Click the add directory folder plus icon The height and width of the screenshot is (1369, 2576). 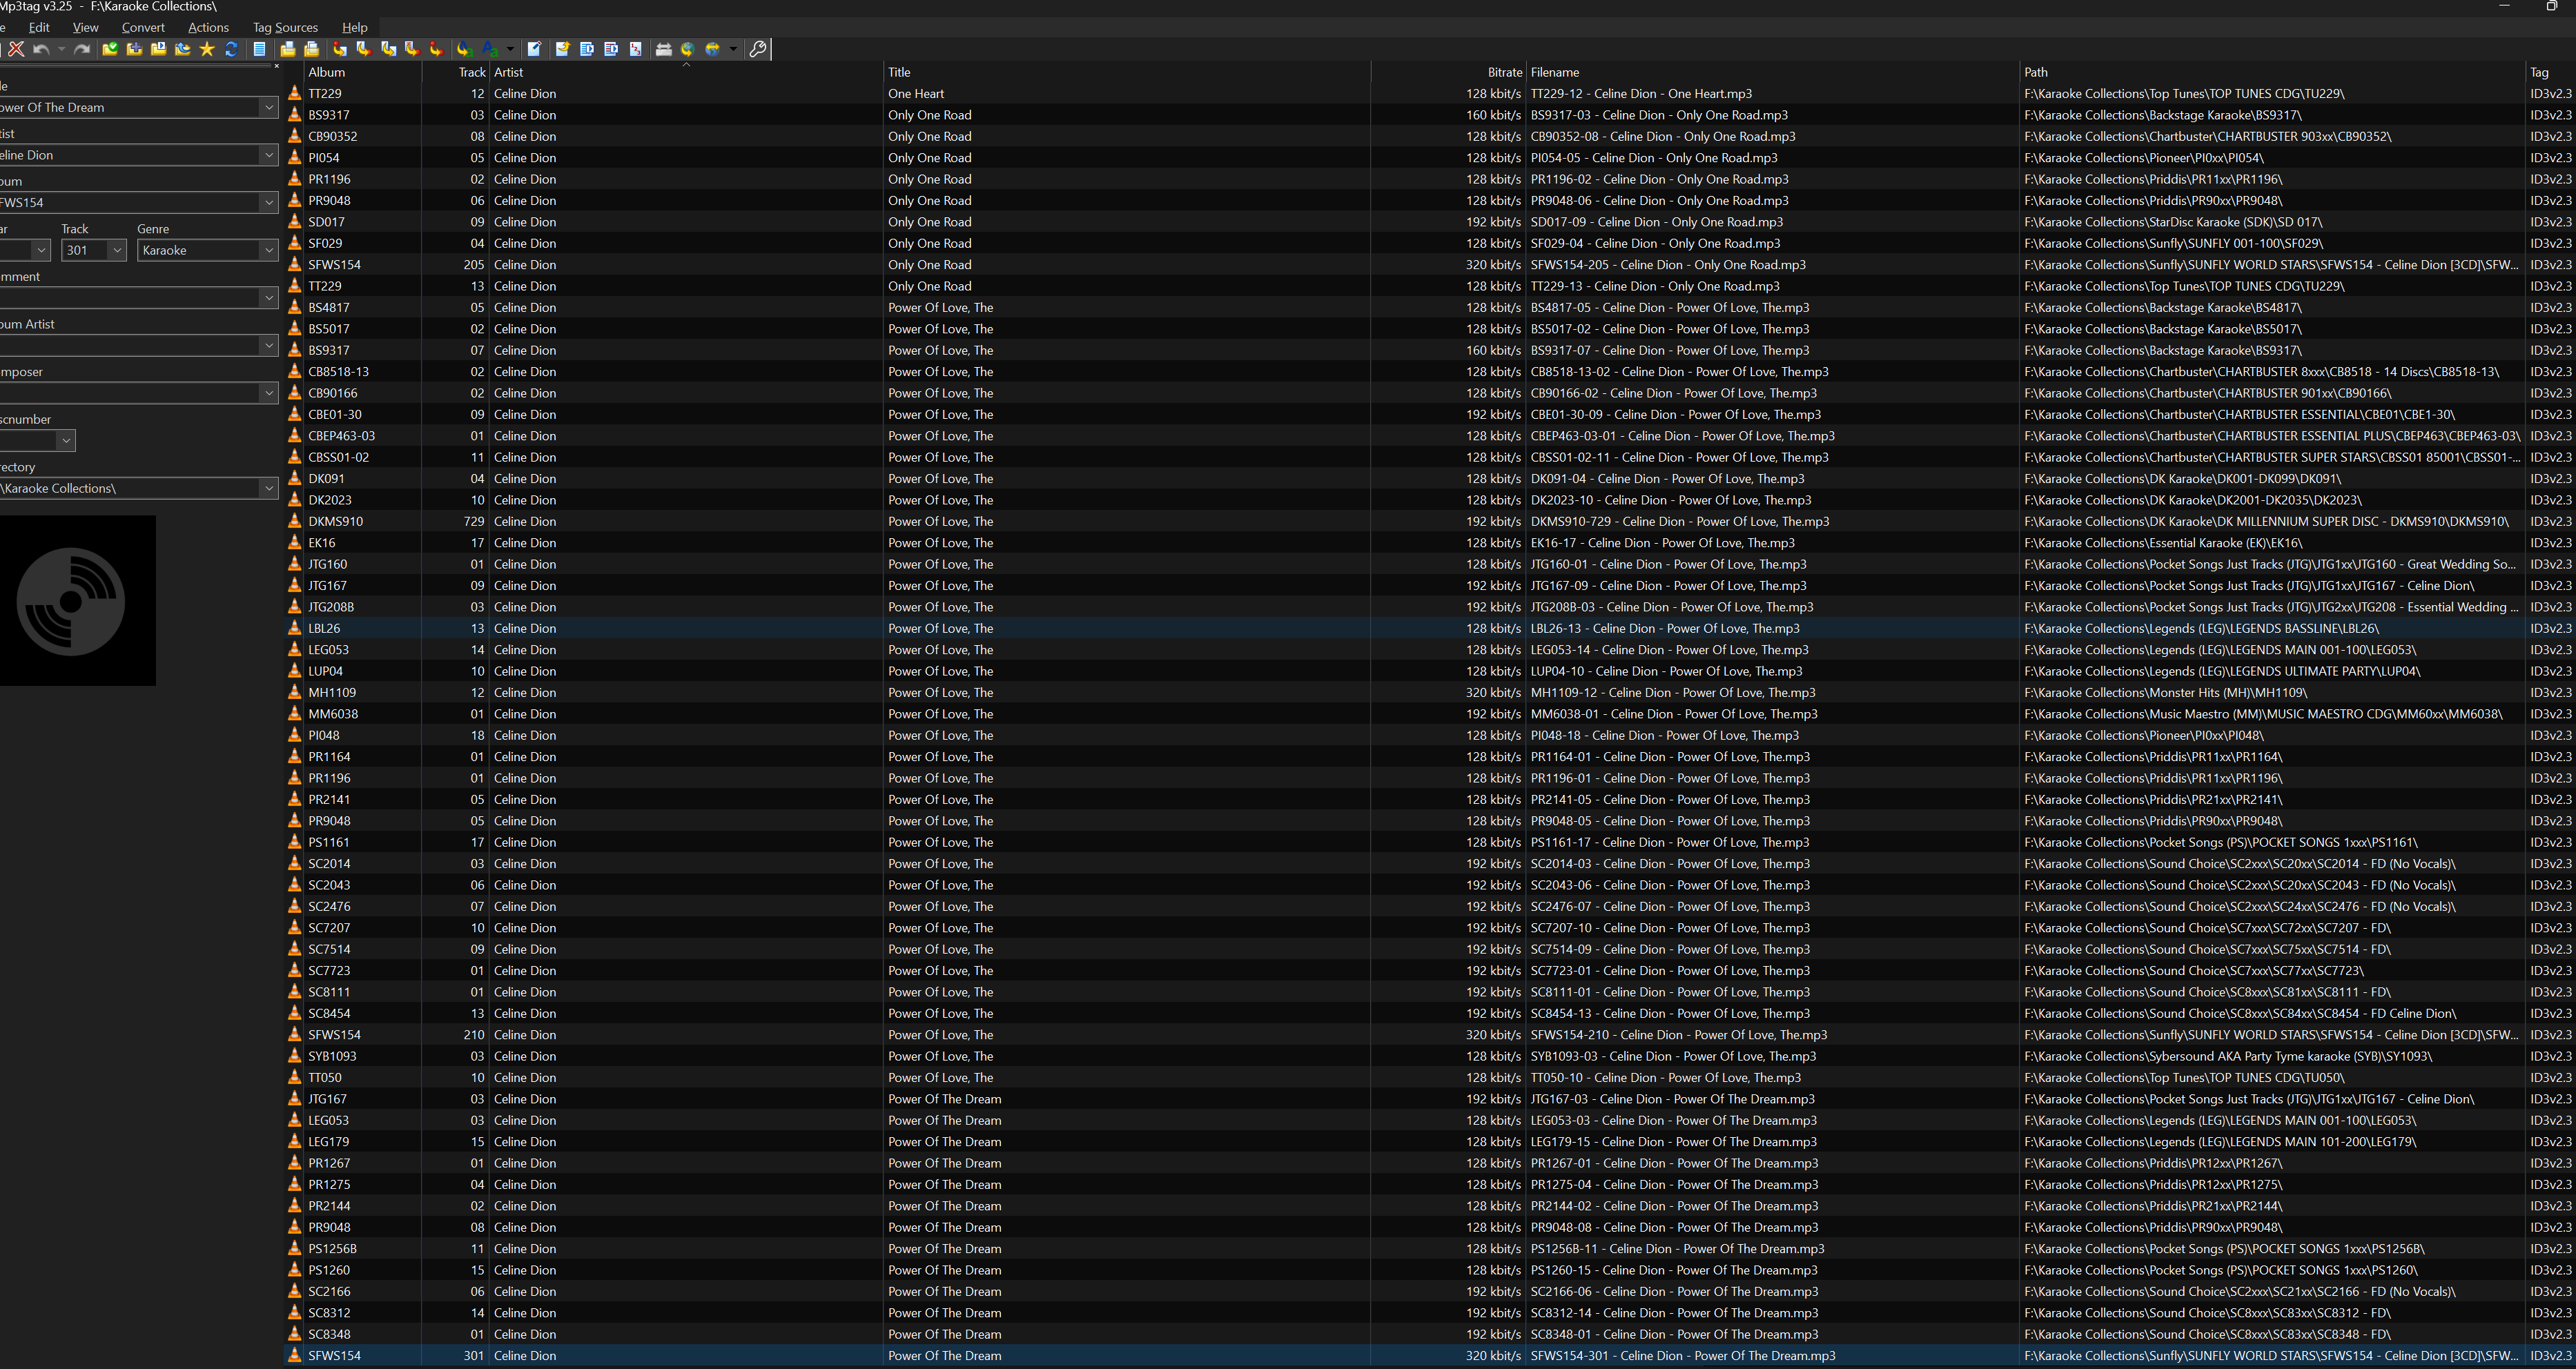(134, 49)
